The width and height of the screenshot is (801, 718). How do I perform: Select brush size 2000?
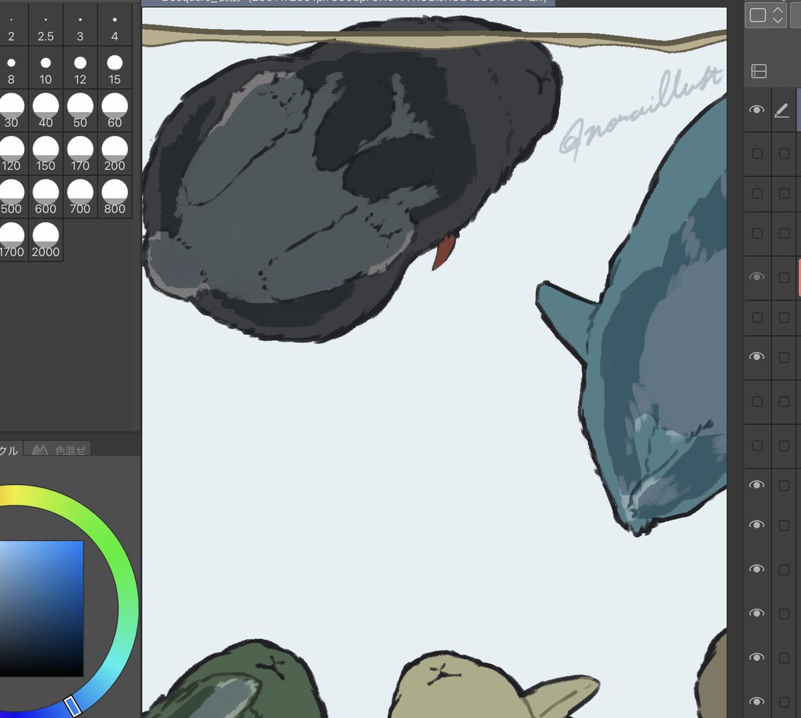[45, 240]
